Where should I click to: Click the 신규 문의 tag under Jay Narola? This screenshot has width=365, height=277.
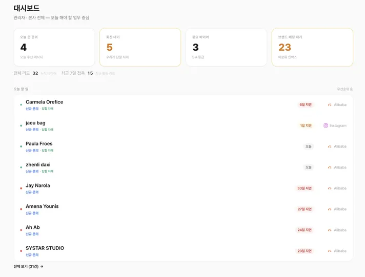pos(32,192)
